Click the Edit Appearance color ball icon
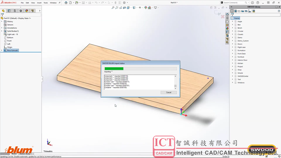The width and height of the screenshot is (281, 158). click(x=146, y=8)
